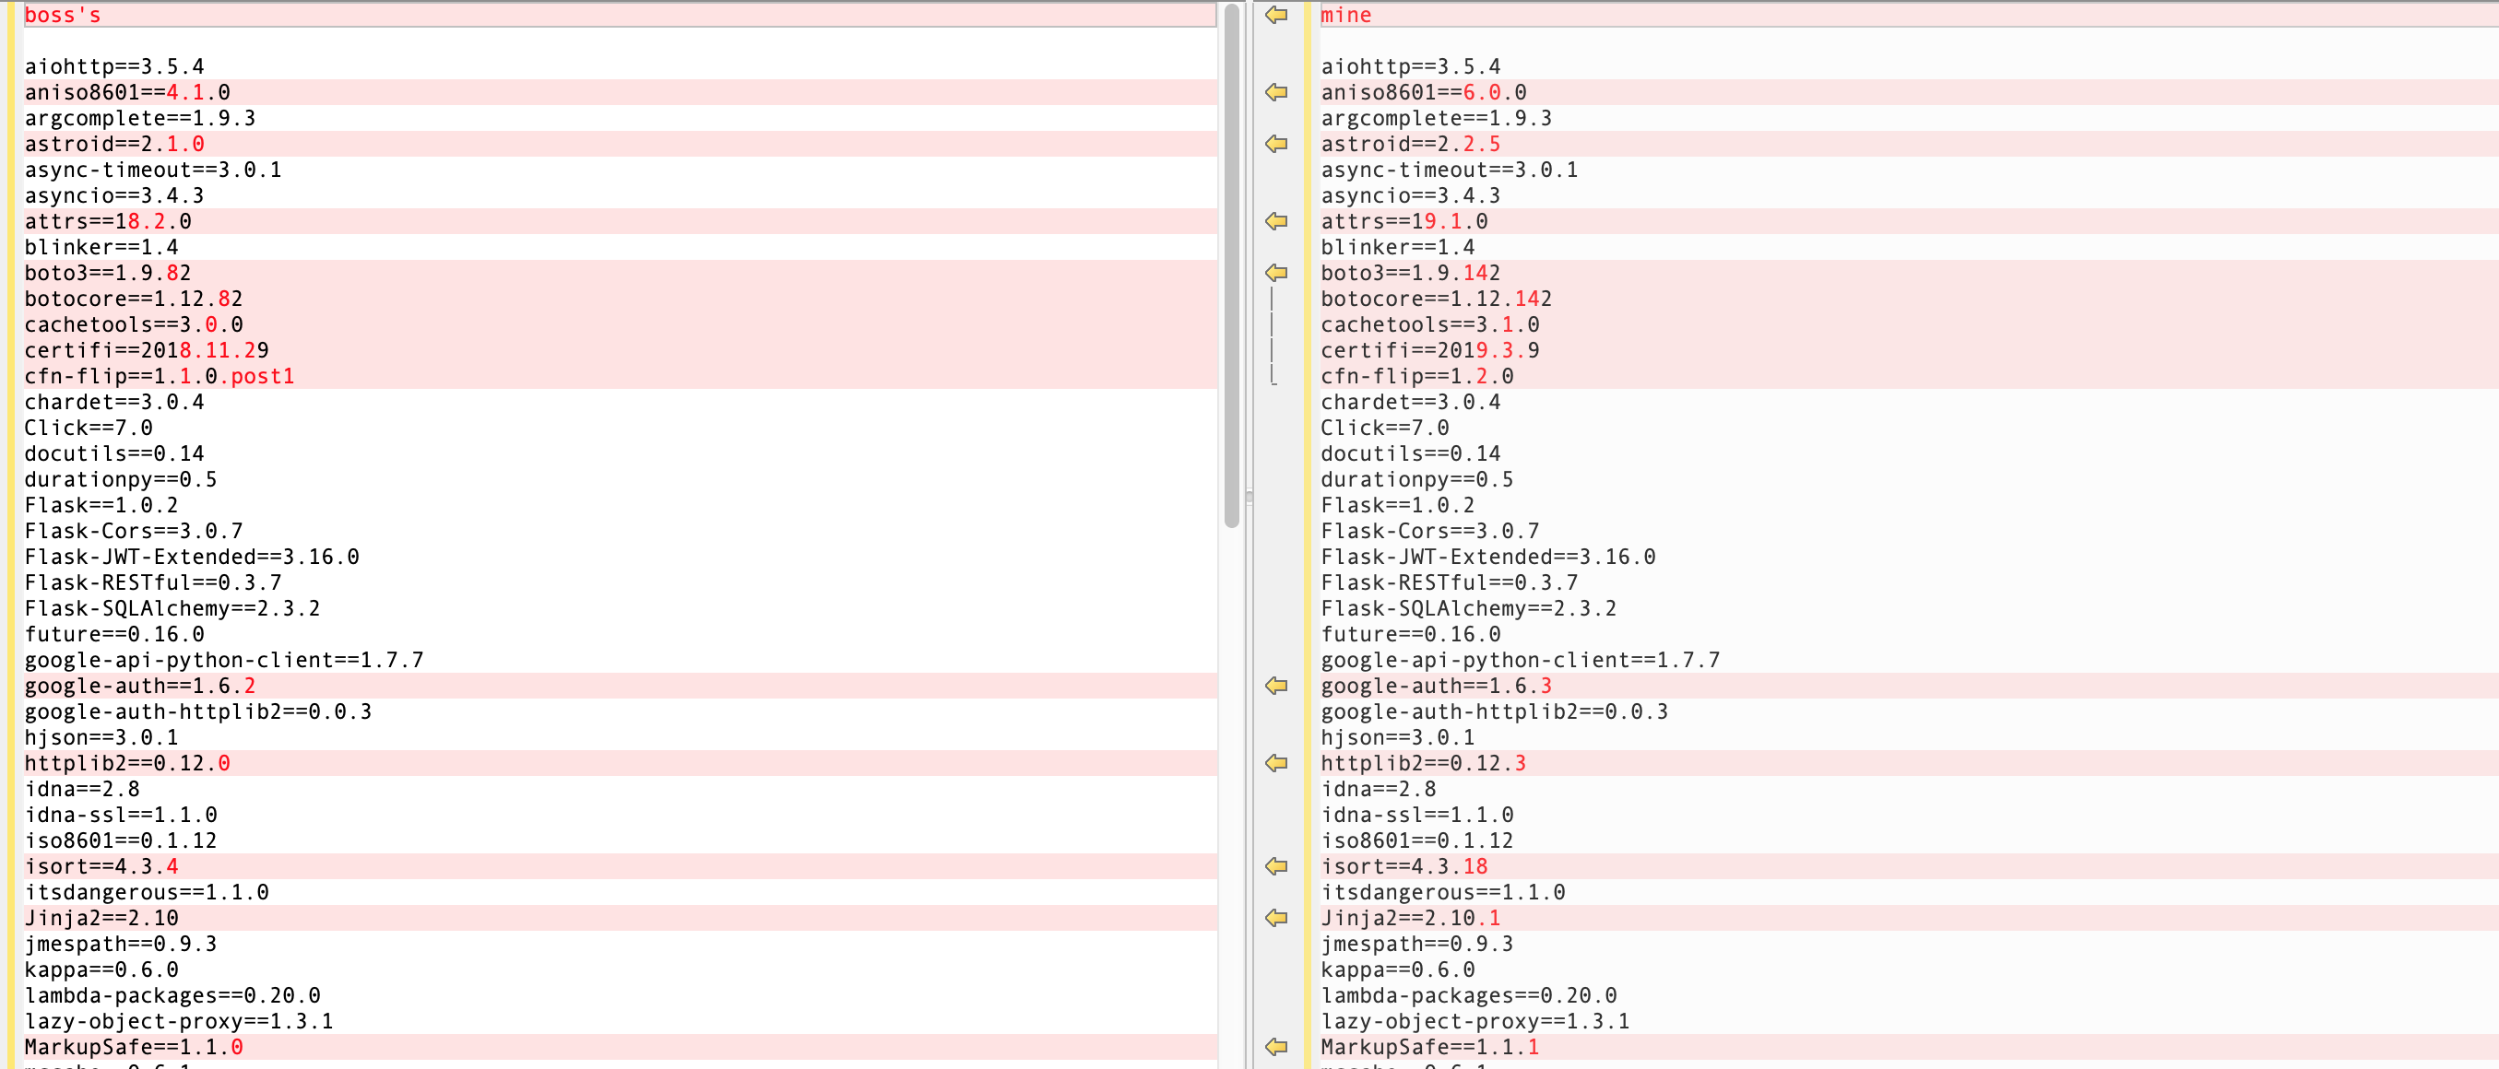The image size is (2499, 1069).
Task: Push attrs change left with arrow
Action: (1275, 221)
